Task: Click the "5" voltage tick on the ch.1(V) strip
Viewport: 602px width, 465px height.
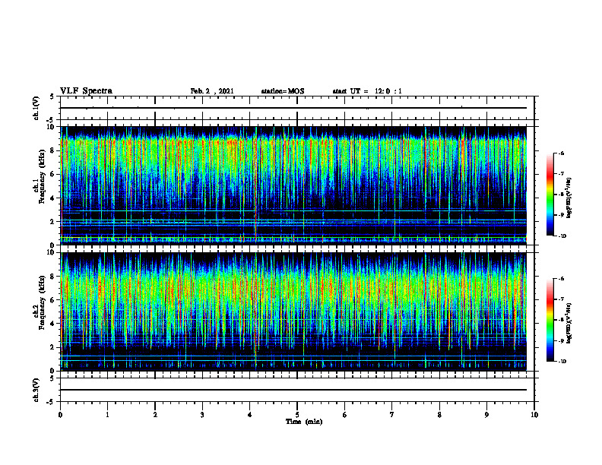Action: [x=52, y=96]
